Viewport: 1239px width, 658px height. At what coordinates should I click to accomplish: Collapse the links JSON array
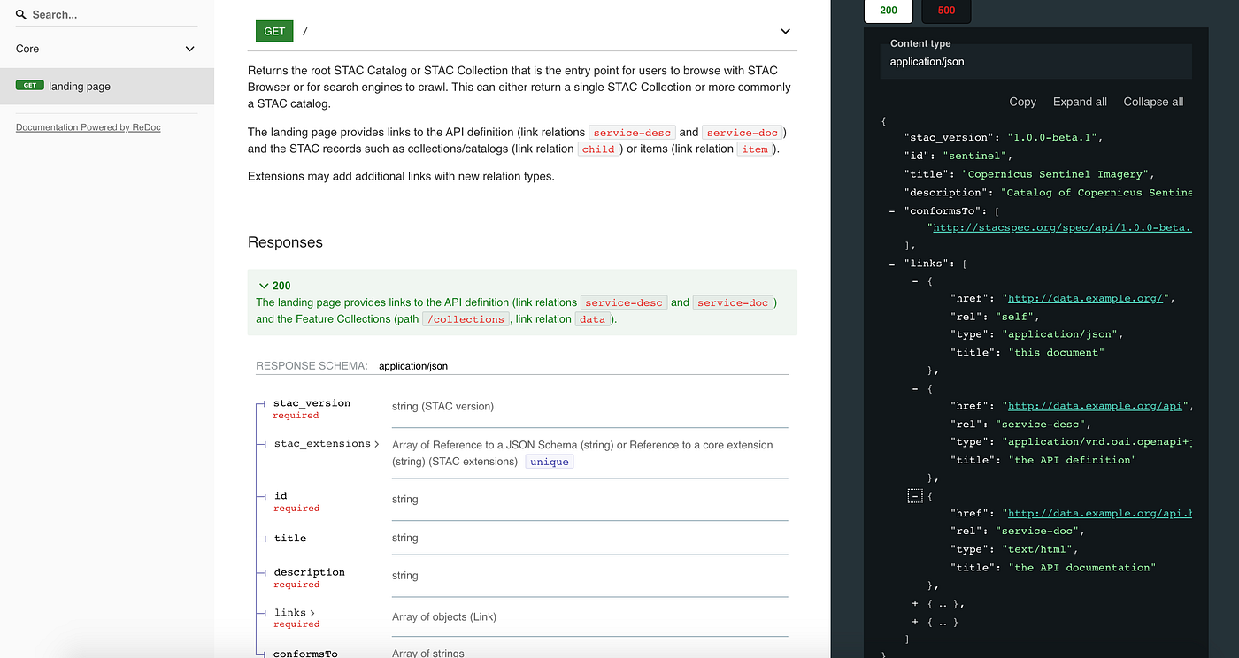[x=891, y=264]
